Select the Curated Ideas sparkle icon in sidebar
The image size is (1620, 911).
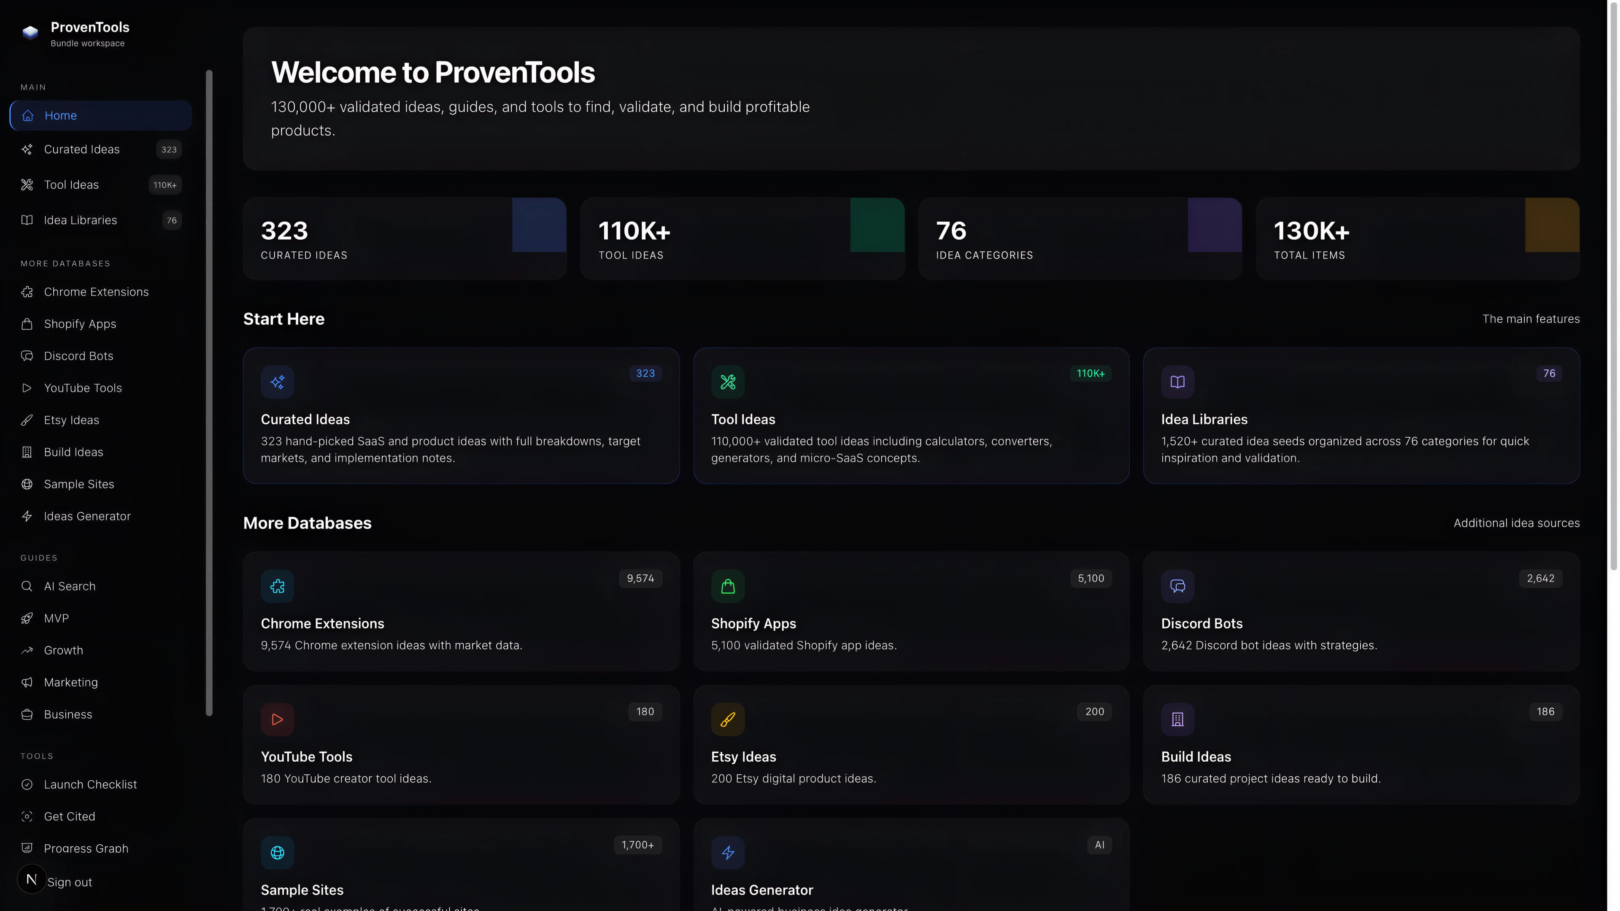tap(27, 149)
